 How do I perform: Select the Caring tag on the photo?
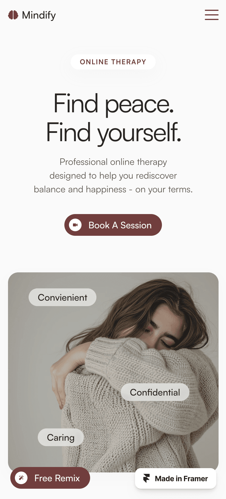(61, 437)
